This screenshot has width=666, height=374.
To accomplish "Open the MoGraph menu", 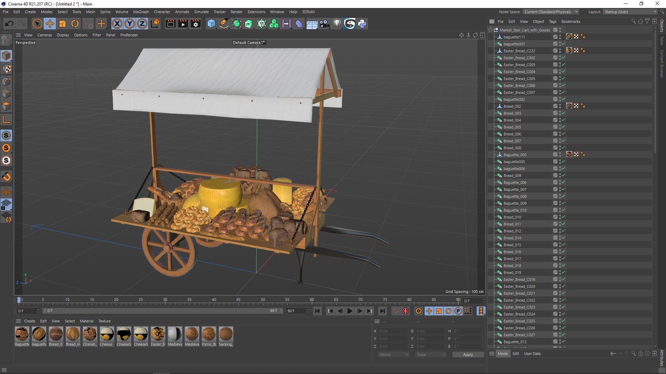I will (141, 12).
